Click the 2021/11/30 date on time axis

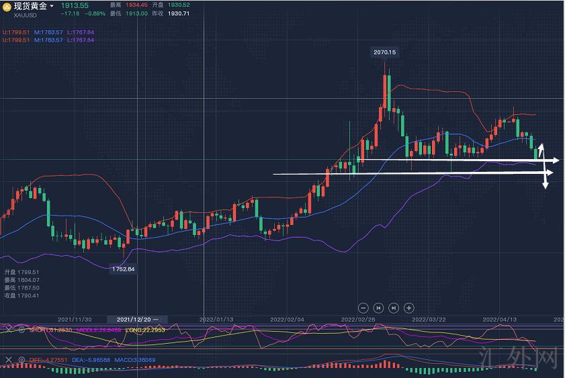pos(75,320)
